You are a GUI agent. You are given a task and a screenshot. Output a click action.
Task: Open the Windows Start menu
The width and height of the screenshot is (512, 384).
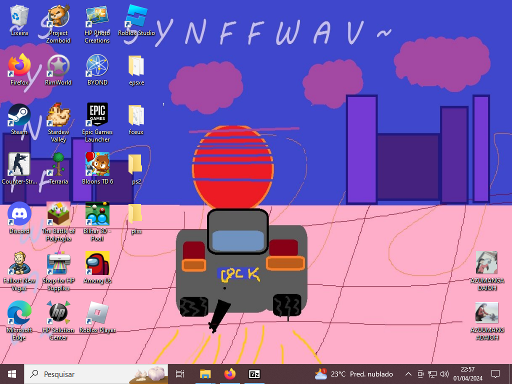coord(12,374)
